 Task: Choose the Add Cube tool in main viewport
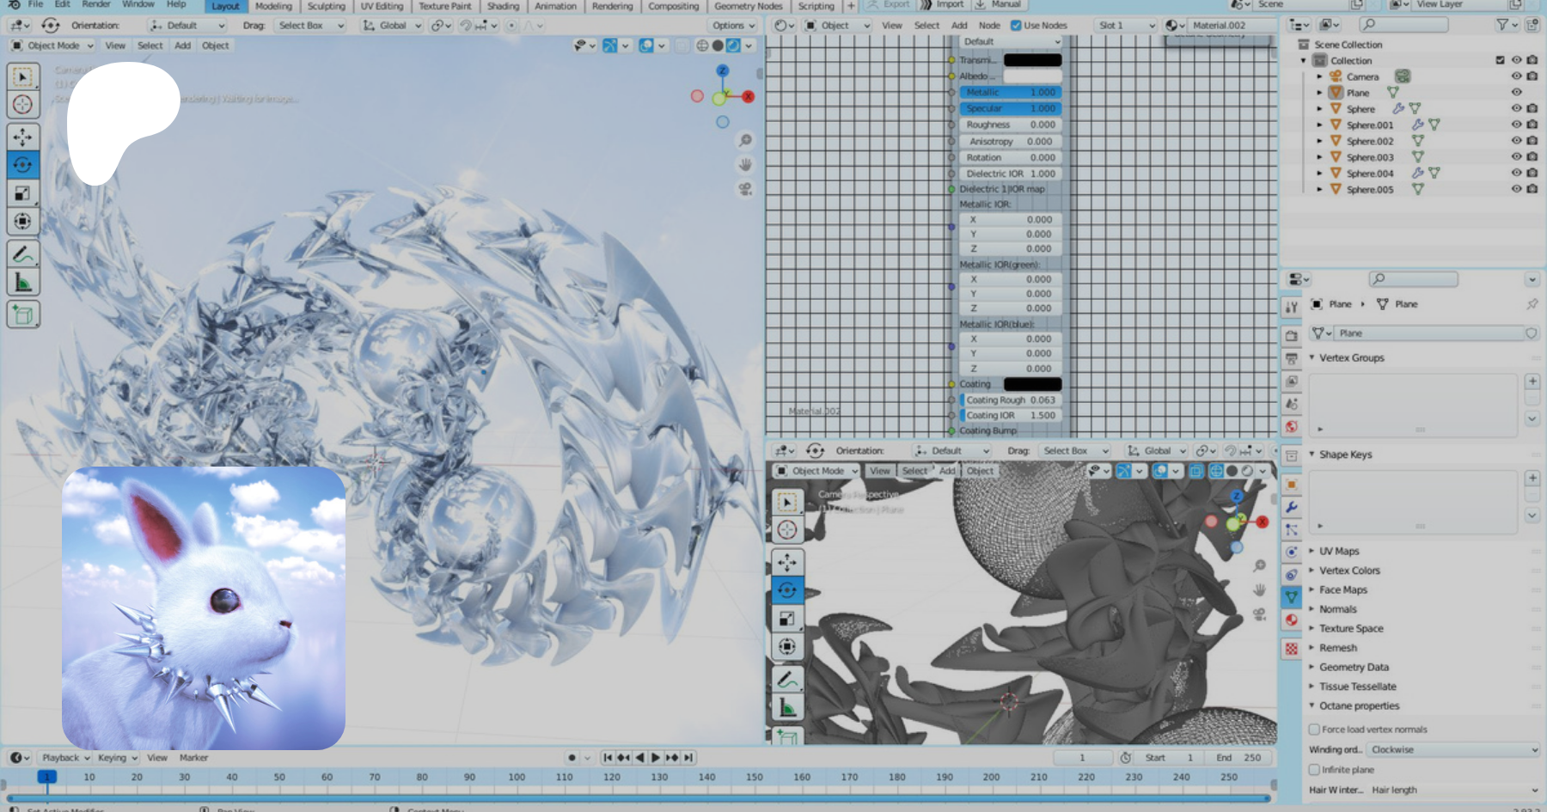23,314
